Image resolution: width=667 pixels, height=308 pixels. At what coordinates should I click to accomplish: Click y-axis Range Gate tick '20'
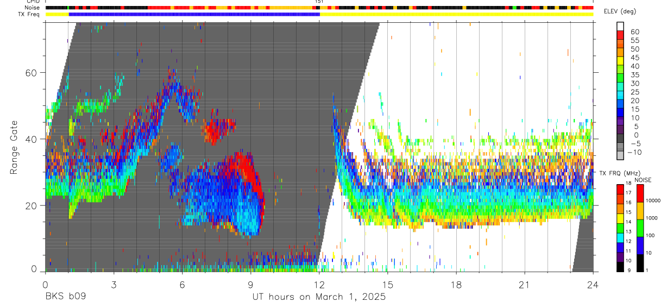[x=32, y=205]
